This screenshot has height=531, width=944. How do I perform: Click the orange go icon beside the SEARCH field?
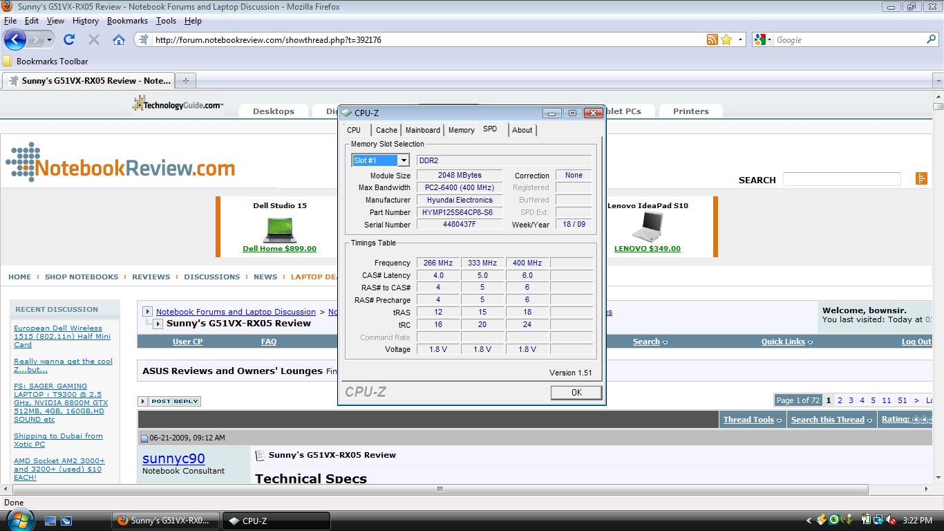(921, 178)
